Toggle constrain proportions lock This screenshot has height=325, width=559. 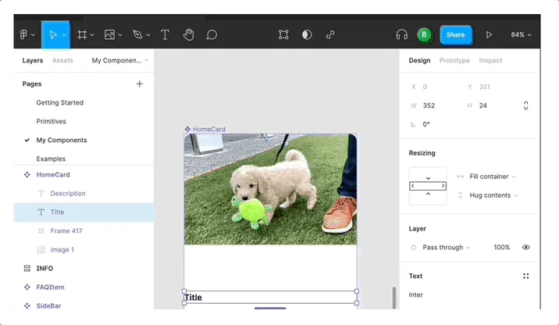coord(525,105)
